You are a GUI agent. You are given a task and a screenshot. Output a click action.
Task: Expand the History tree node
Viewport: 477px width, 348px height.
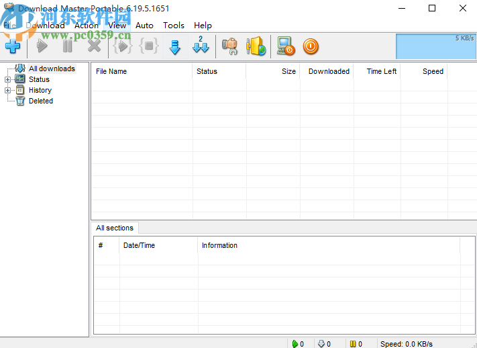7,90
